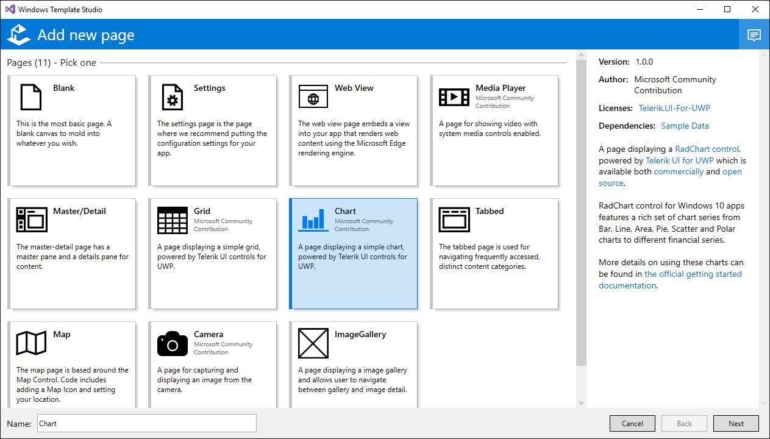
Task: Open the official getting started link
Action: [x=693, y=274]
